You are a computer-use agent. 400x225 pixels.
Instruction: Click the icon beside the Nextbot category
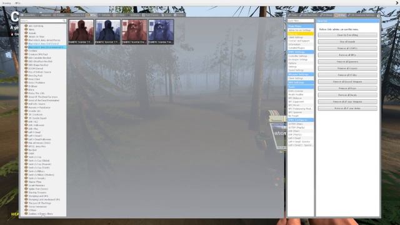coord(26,150)
